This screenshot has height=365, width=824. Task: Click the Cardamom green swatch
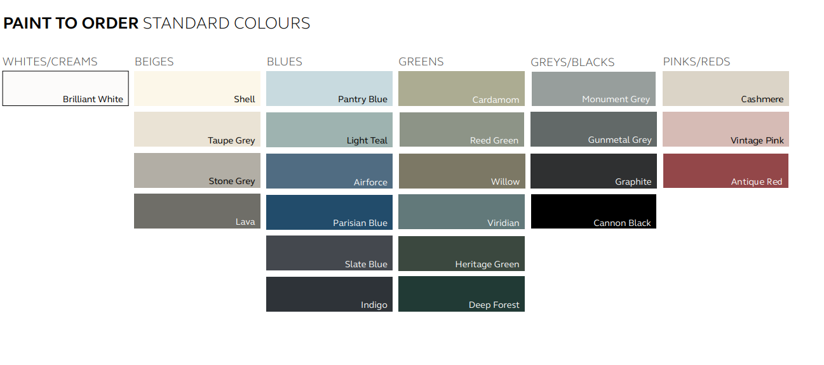(461, 88)
